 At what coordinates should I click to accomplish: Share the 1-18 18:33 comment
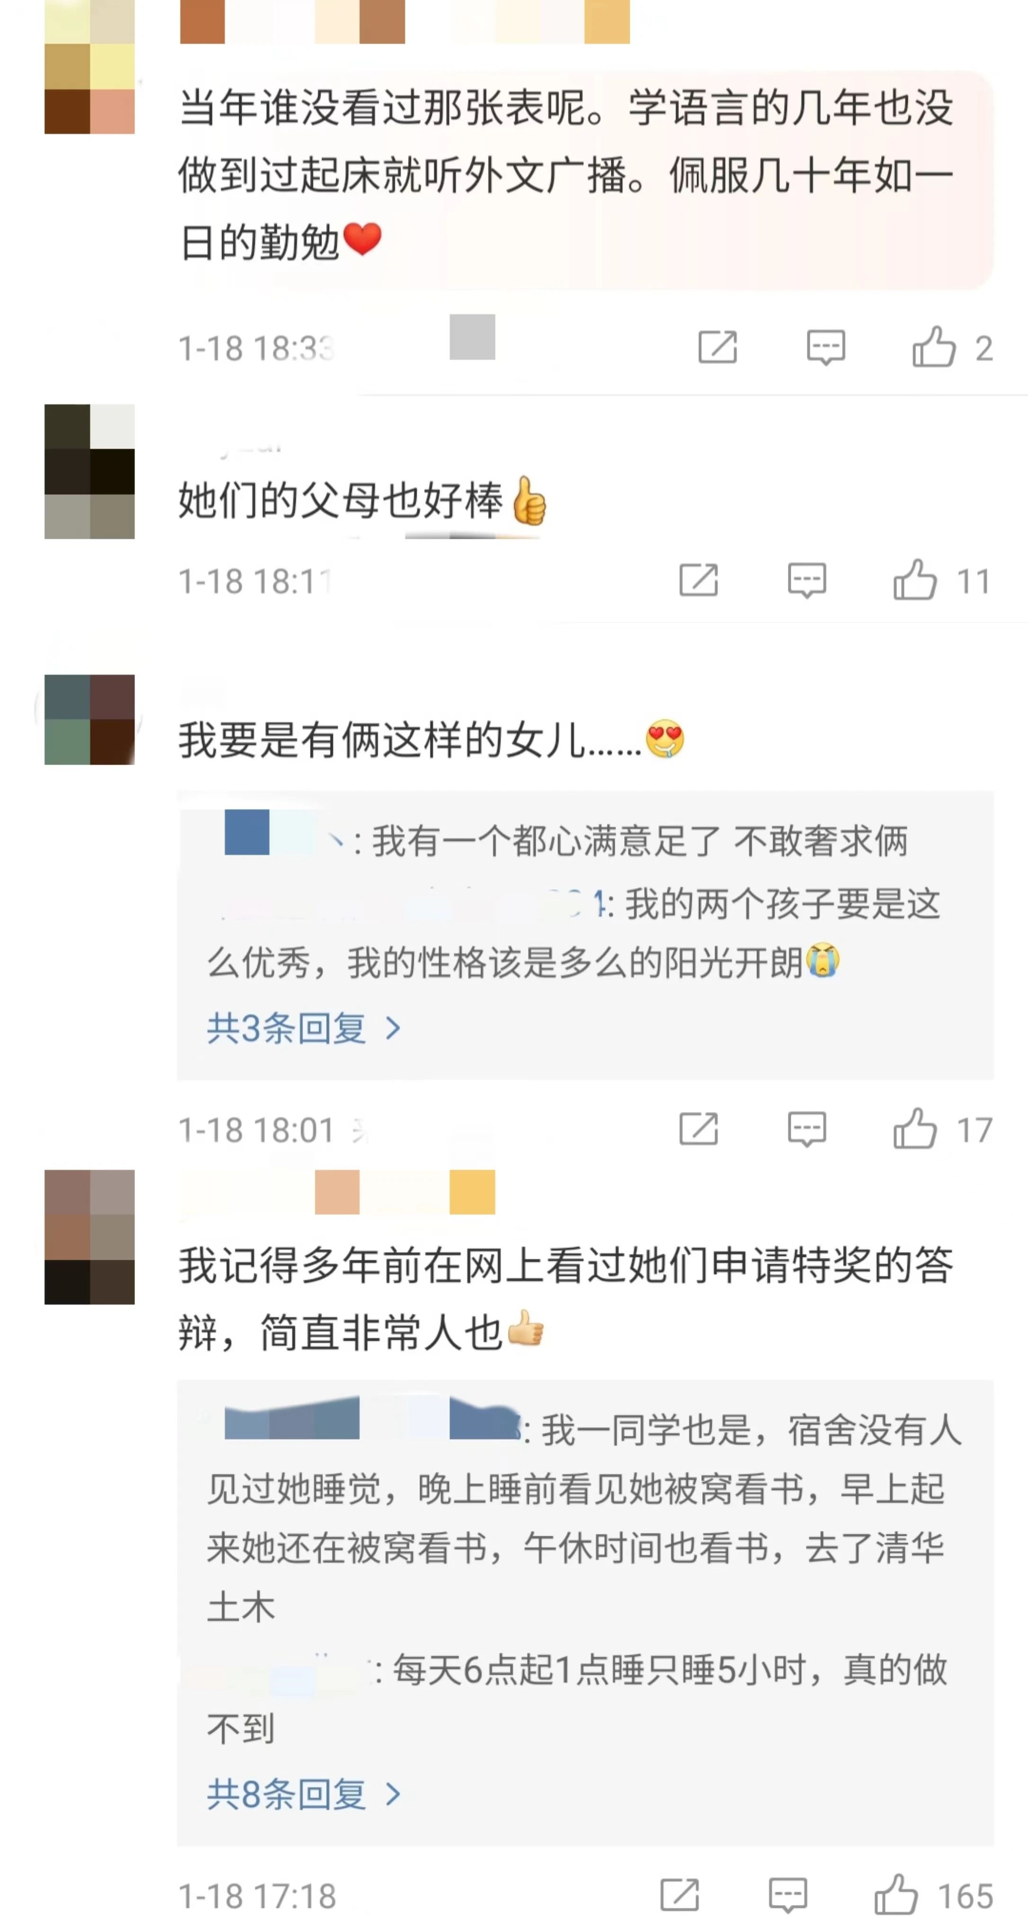click(x=717, y=347)
